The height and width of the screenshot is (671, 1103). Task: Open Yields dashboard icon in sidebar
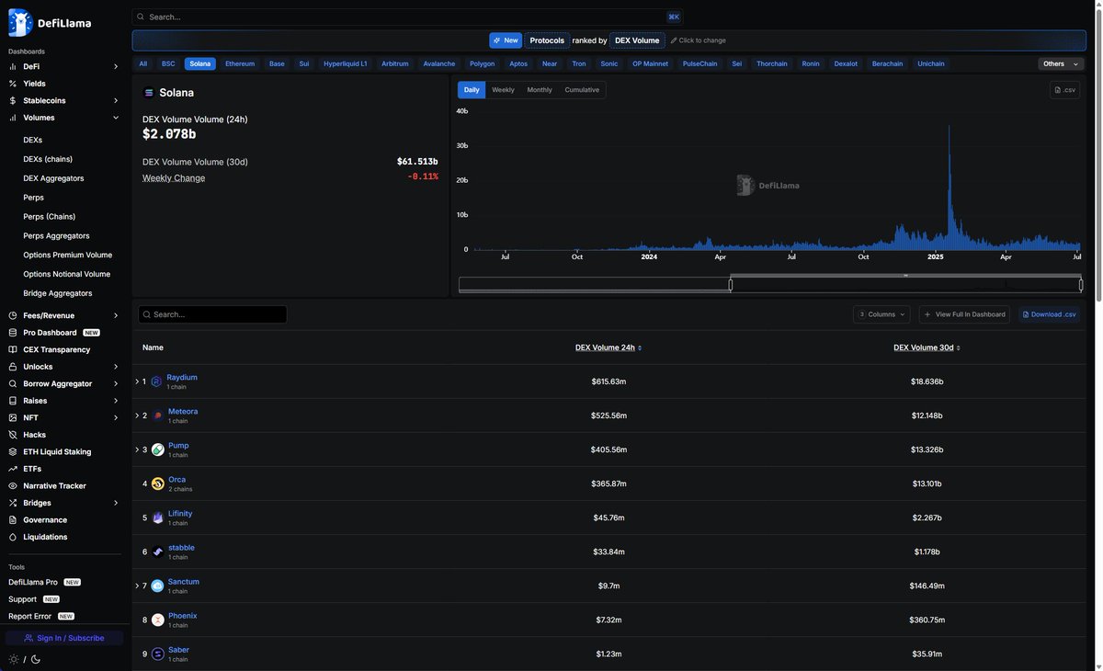(x=13, y=84)
